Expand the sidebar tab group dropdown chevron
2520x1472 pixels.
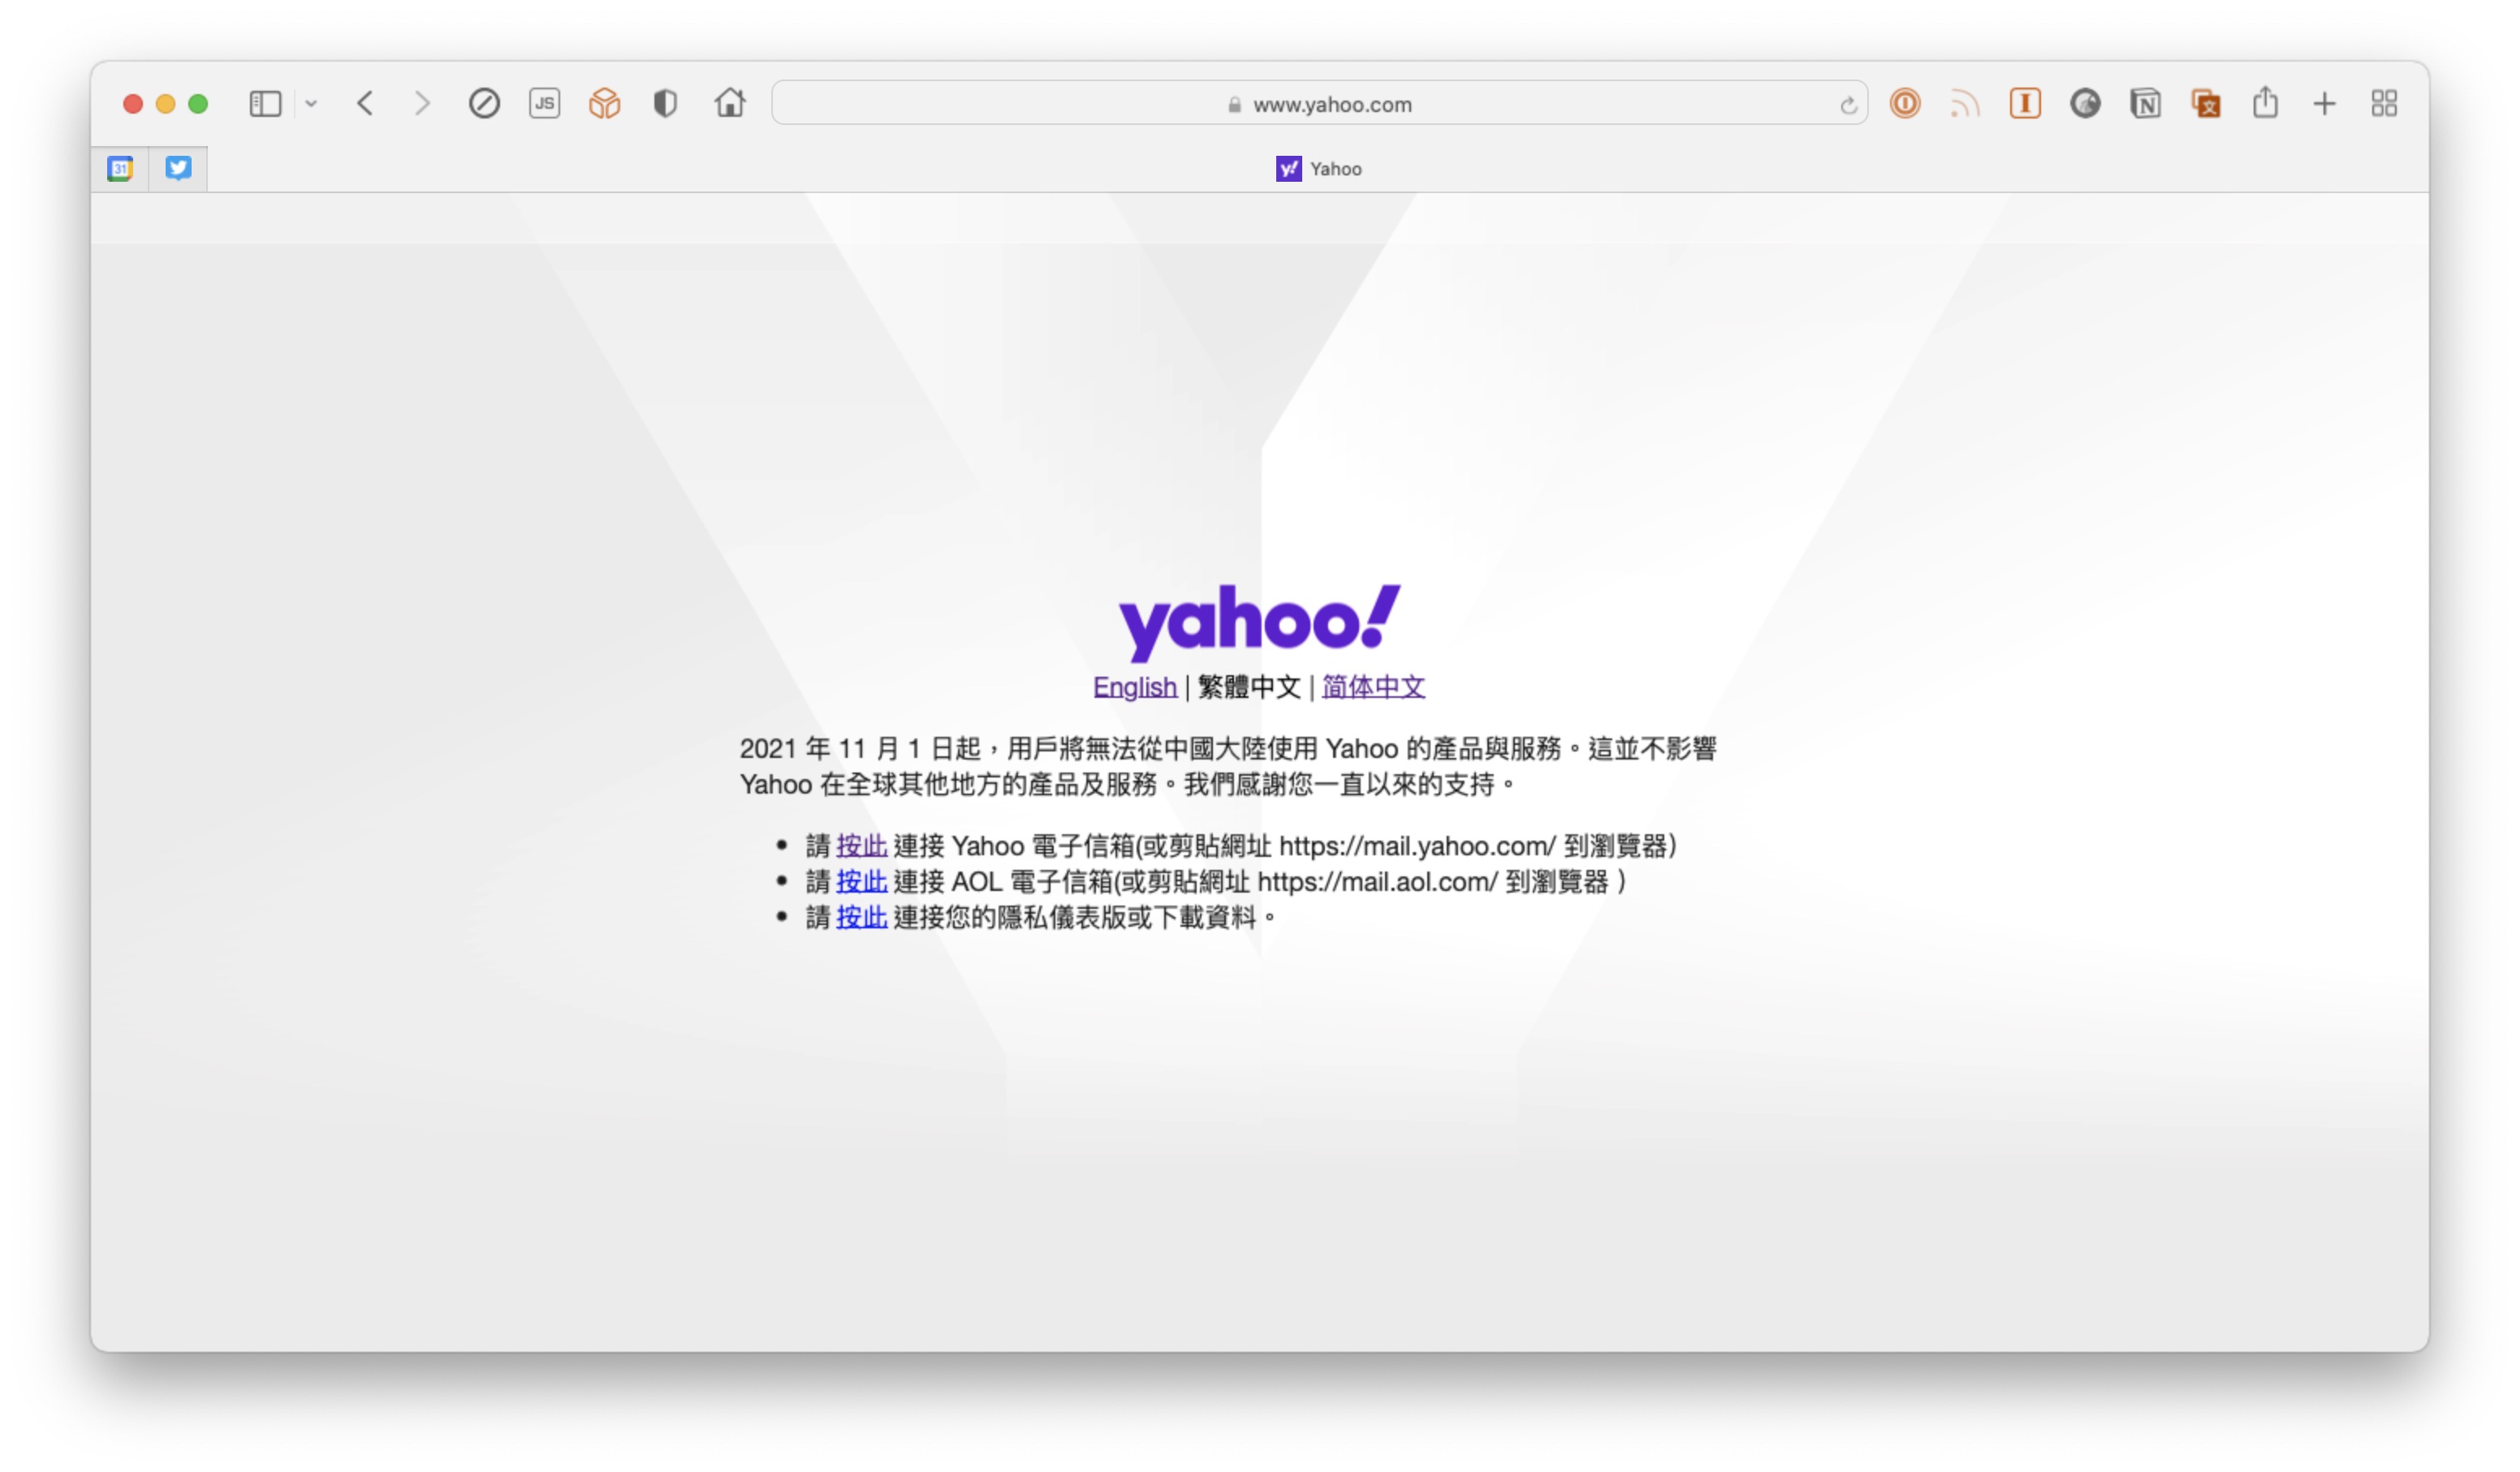(x=311, y=104)
